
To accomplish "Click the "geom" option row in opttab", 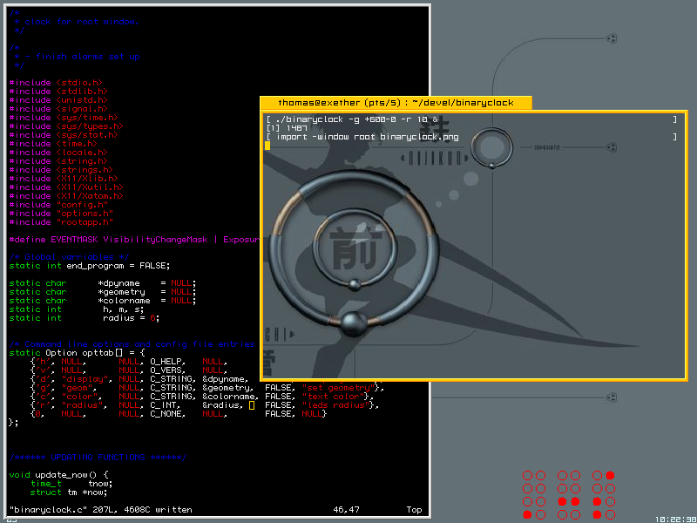I will click(207, 387).
